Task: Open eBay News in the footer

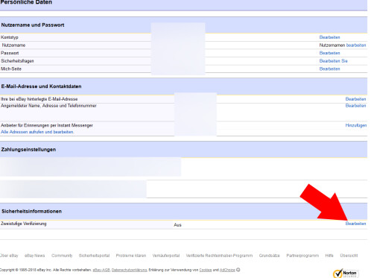Action: click(x=34, y=256)
